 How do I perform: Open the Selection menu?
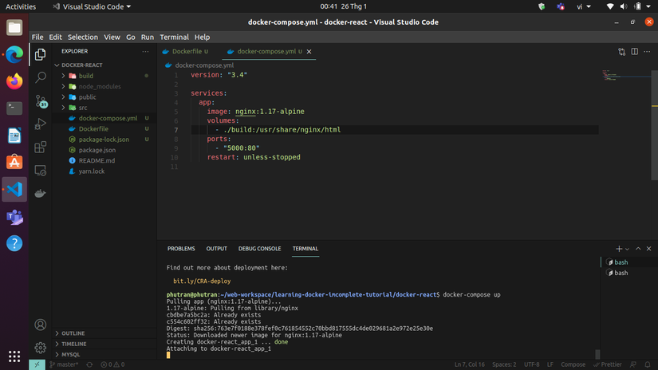point(83,37)
